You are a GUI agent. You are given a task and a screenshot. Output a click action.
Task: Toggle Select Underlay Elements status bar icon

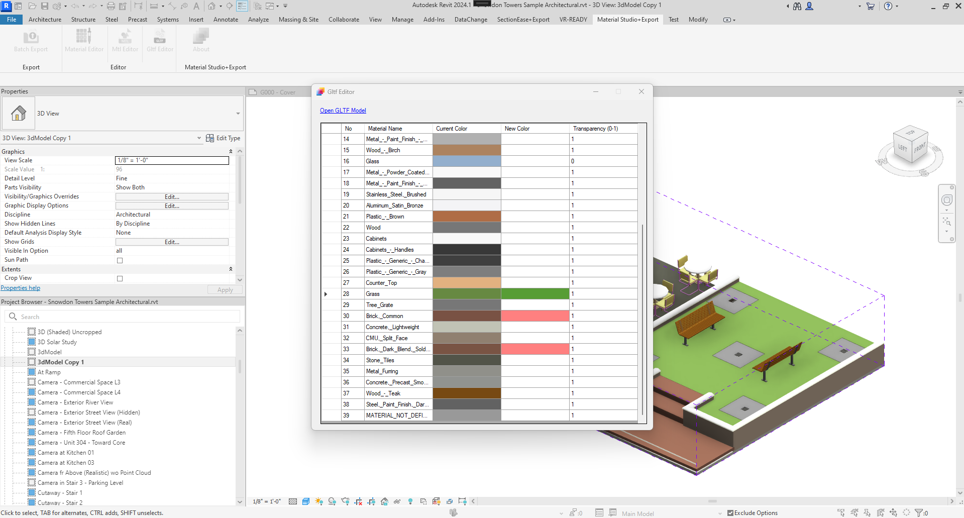click(x=854, y=513)
